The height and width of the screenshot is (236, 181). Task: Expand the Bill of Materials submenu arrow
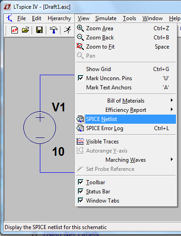(172, 100)
